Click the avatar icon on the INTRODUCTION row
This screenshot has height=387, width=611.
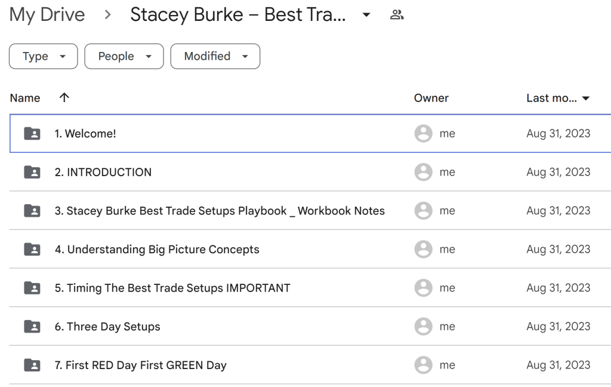pos(423,172)
